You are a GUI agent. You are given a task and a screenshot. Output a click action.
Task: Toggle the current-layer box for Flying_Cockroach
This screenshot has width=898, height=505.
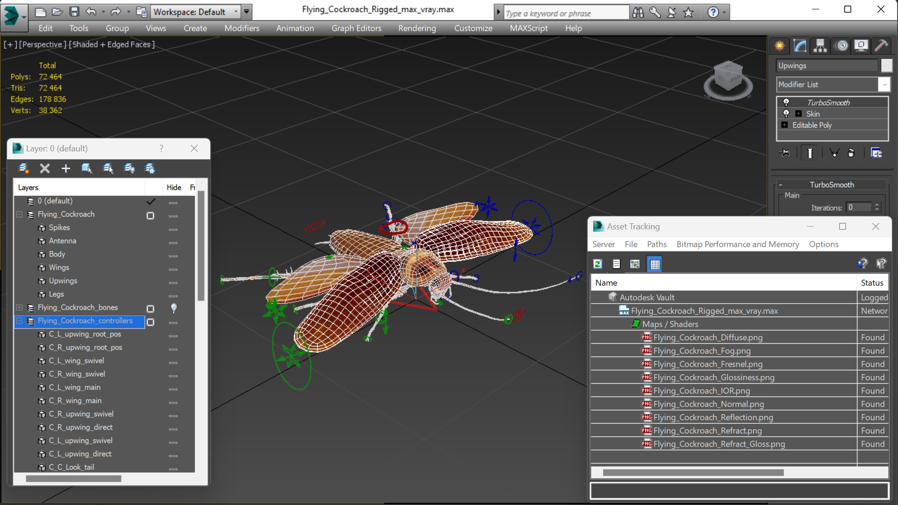pos(151,215)
